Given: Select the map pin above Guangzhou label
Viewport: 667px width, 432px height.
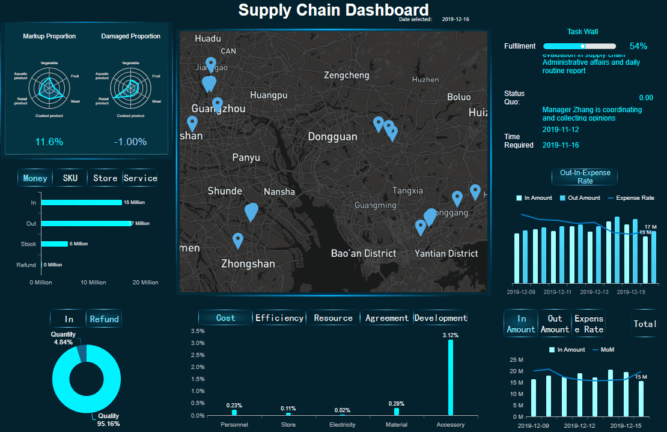Looking at the screenshot, I should [218, 104].
